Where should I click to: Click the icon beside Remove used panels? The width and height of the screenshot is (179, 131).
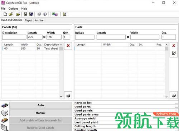(5, 127)
